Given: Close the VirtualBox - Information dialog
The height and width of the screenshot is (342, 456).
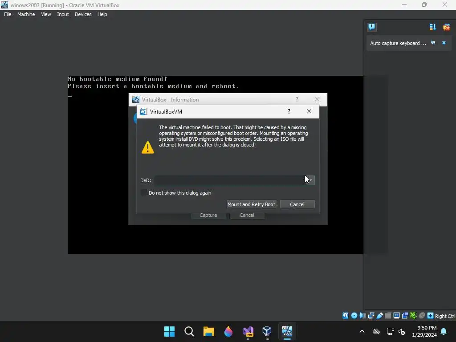Looking at the screenshot, I should [317, 99].
